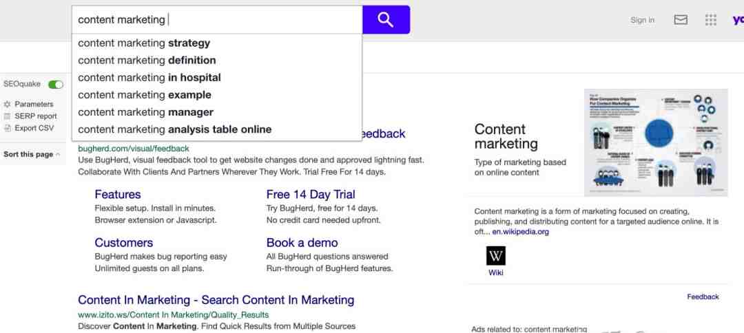Click the Export CSV file icon
This screenshot has width=744, height=333.
[x=7, y=128]
